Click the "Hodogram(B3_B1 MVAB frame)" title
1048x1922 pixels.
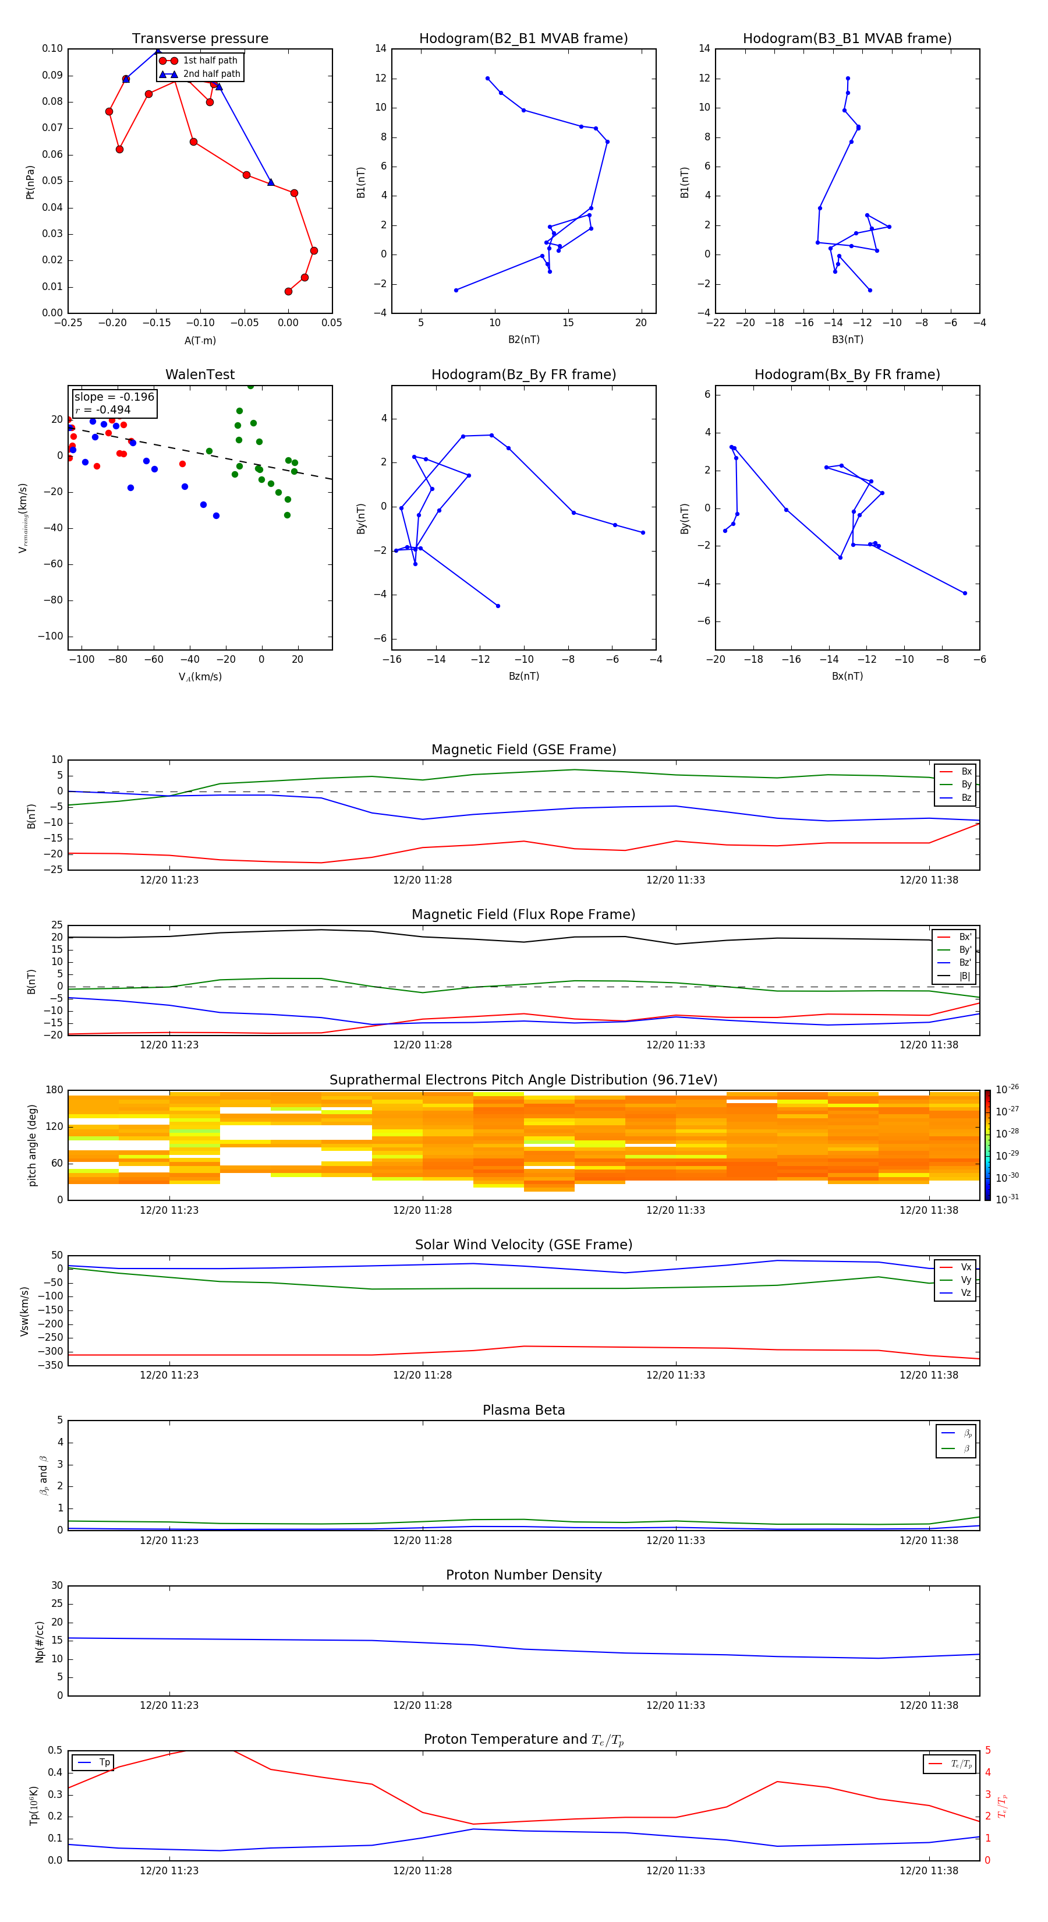pyautogui.click(x=847, y=38)
